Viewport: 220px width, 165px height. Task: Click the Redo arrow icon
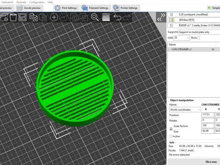[x=126, y=17]
